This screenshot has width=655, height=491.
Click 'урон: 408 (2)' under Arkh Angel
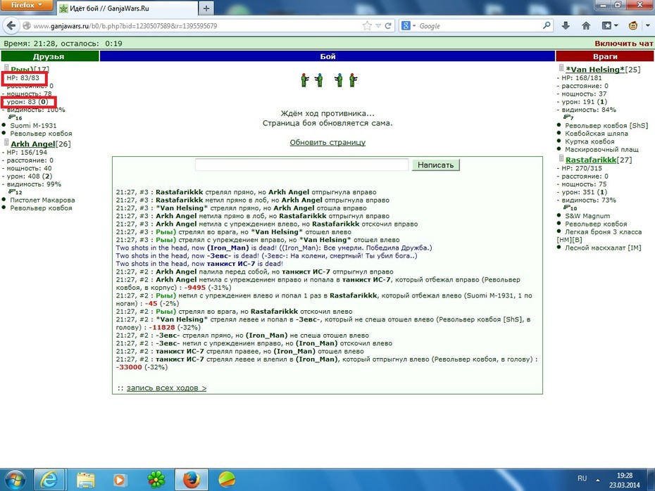click(x=30, y=176)
